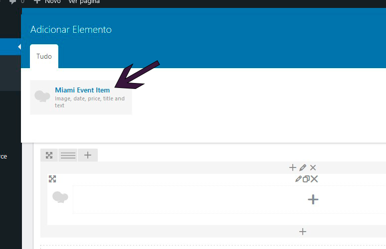The image size is (386, 249).
Task: Edit inner element with pencil icon
Action: click(x=298, y=179)
